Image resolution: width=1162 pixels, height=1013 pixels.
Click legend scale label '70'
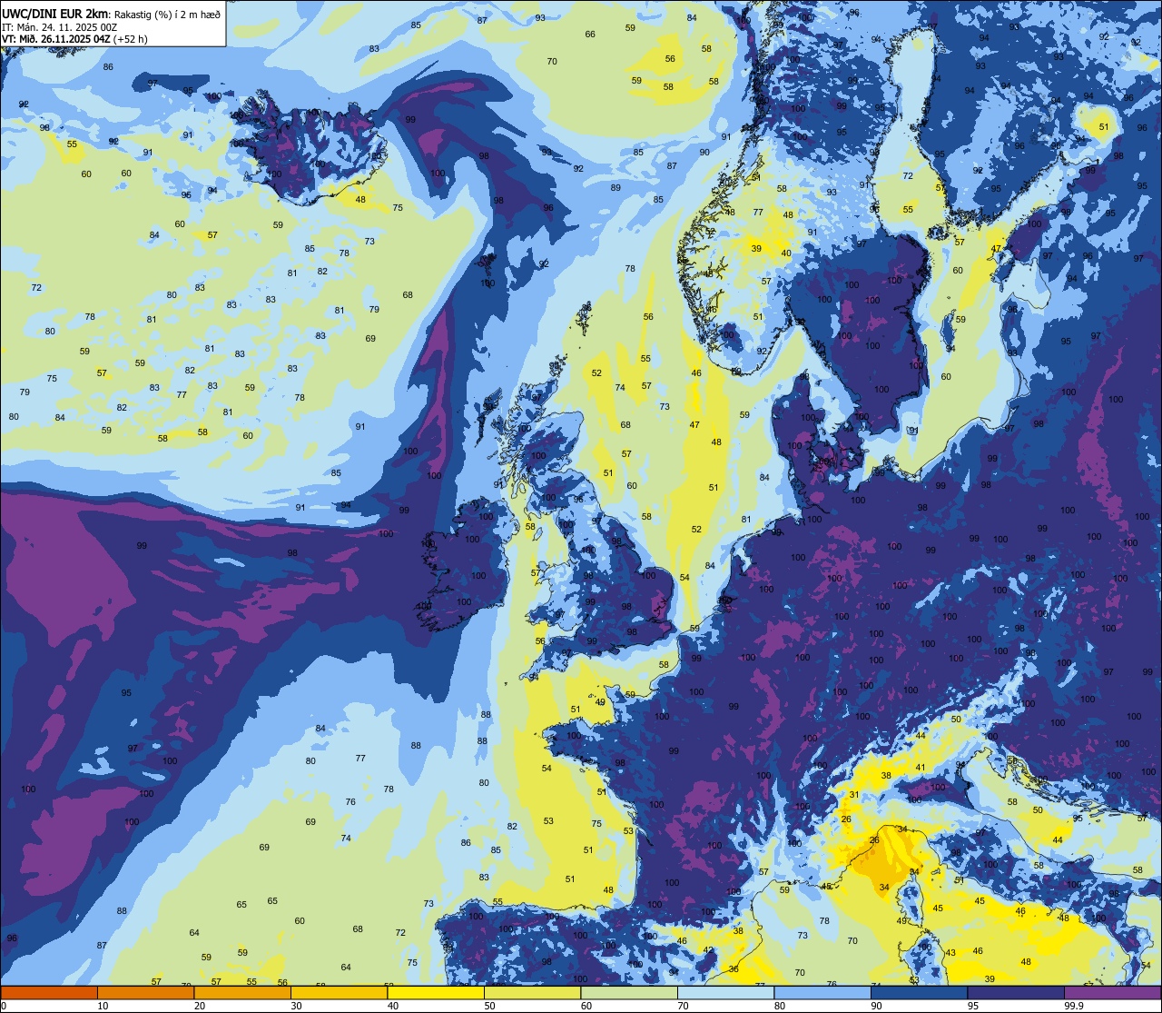[x=683, y=1006]
